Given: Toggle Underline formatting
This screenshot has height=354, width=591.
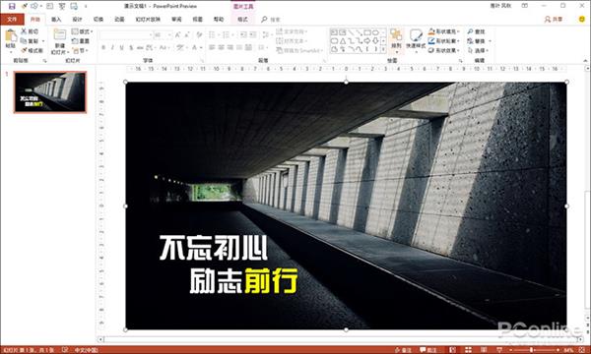Looking at the screenshot, I should pos(122,48).
